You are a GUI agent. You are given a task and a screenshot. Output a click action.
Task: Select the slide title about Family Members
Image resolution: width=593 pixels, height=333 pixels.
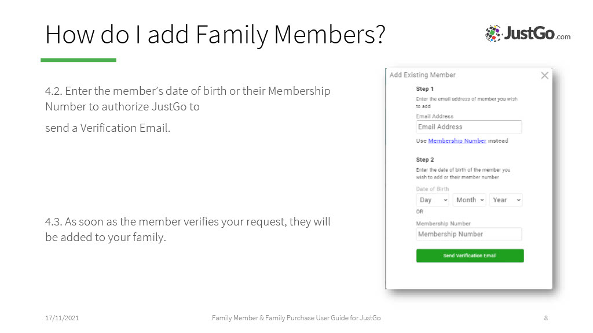pyautogui.click(x=215, y=35)
